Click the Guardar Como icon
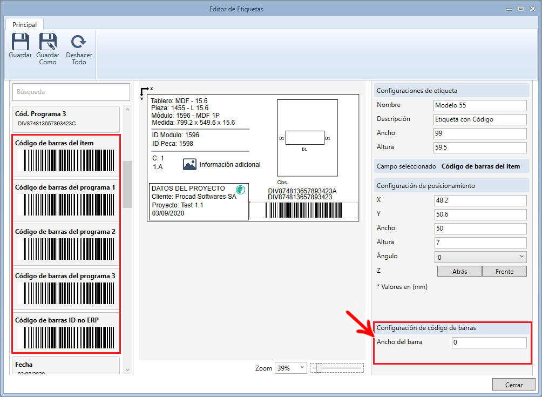The height and width of the screenshot is (397, 542). click(48, 42)
